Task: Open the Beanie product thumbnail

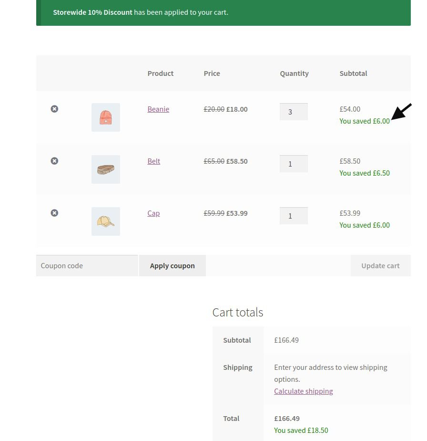Action: [x=106, y=117]
